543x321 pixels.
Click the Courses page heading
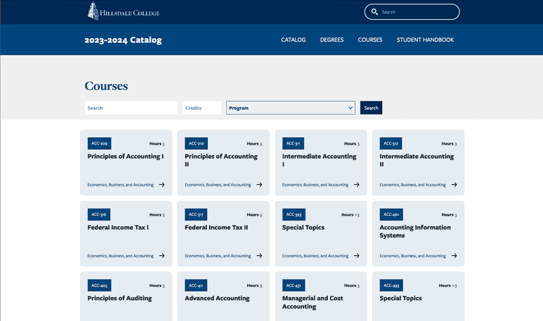(x=106, y=86)
